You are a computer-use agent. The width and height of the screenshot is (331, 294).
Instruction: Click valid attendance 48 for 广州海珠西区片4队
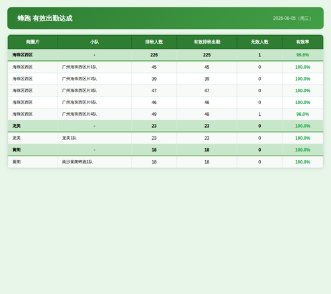point(207,114)
